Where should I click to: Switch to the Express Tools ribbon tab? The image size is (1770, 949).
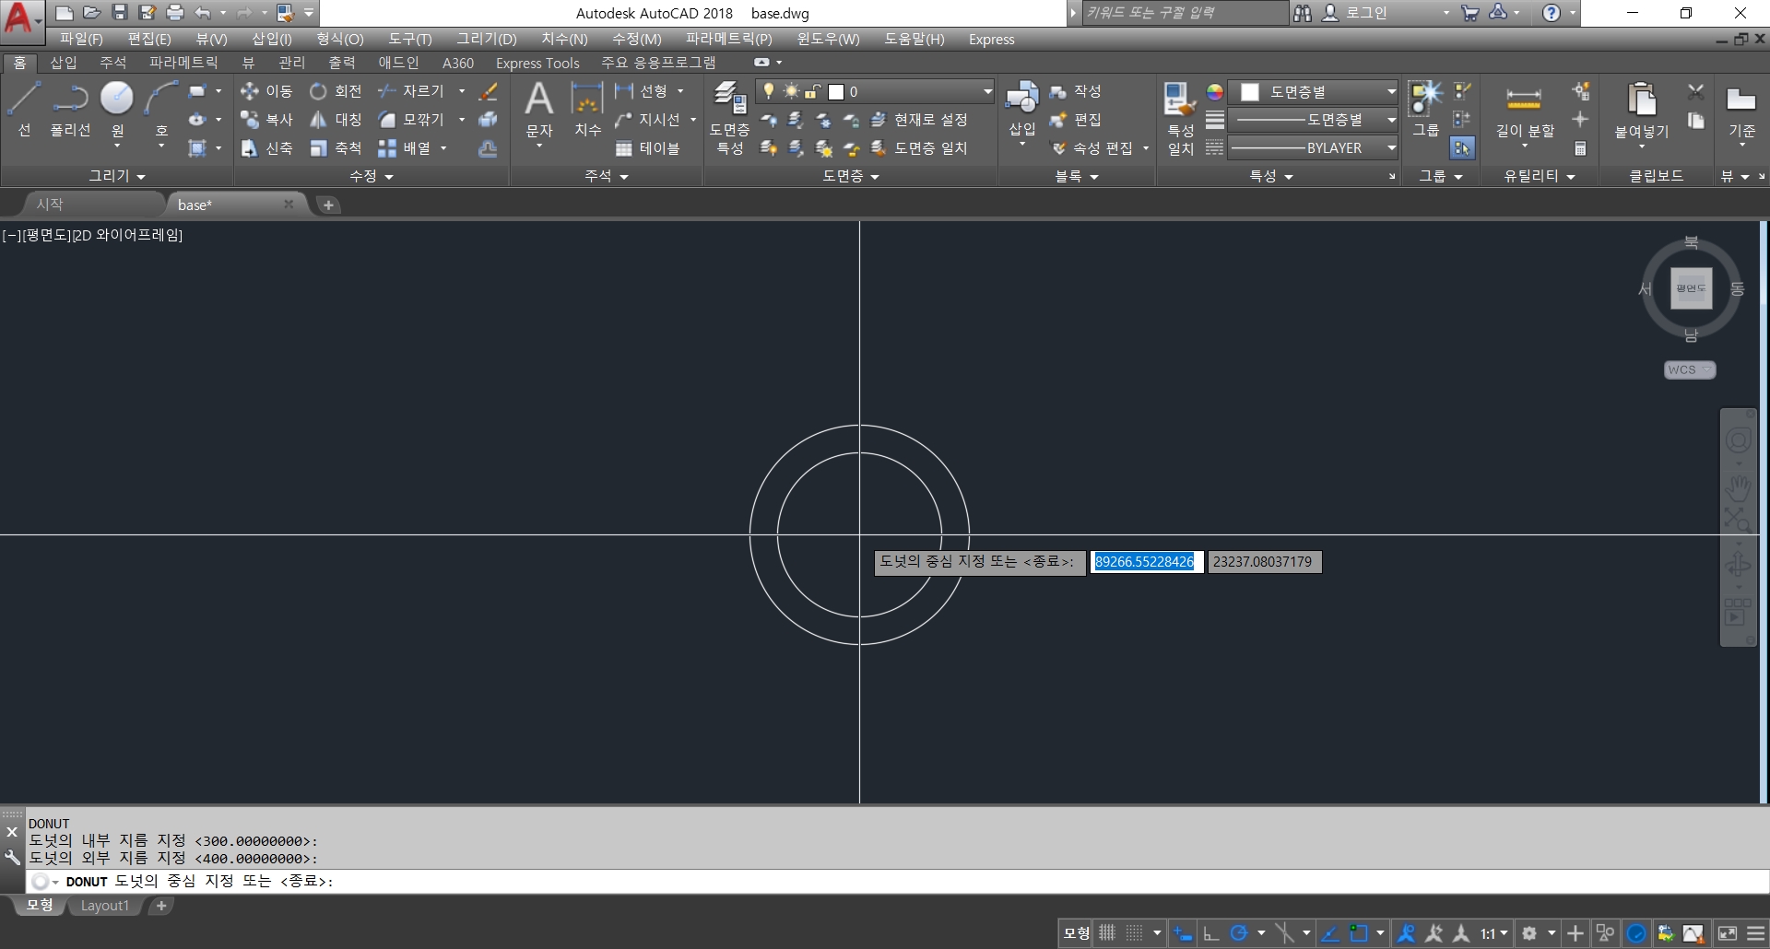pyautogui.click(x=537, y=63)
